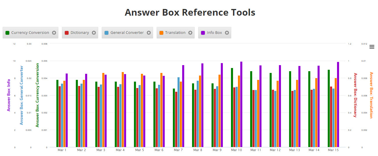Image resolution: width=378 pixels, height=156 pixels.
Task: Click the purple Info bar for Mar 10
Action: tap(241, 104)
